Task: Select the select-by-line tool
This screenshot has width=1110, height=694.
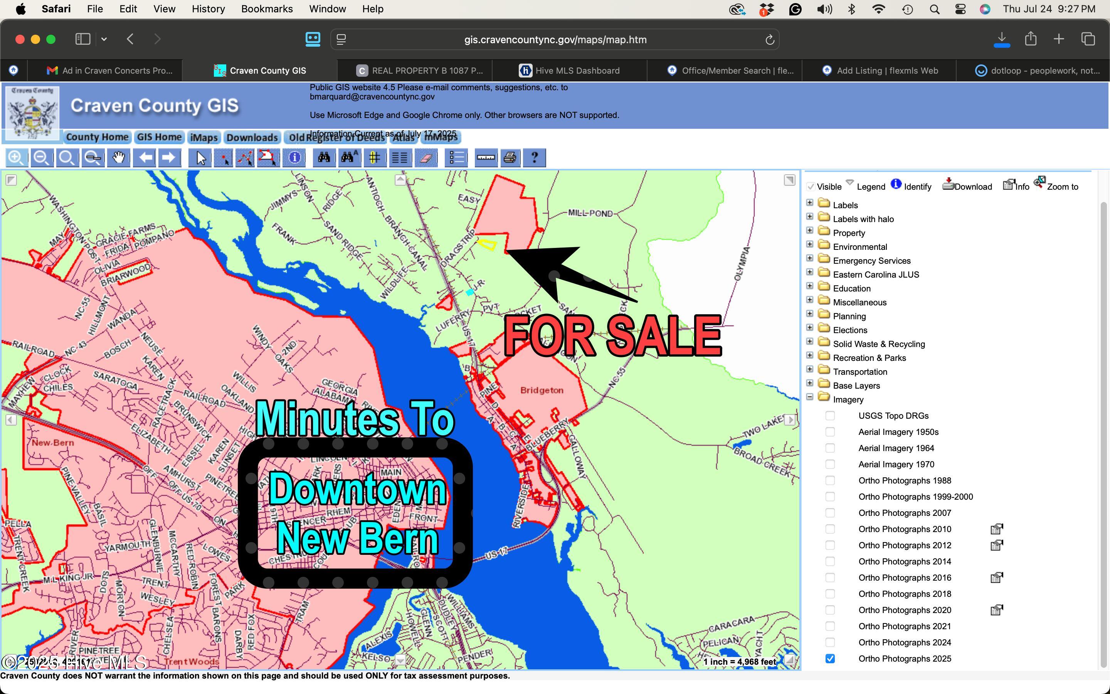Action: click(x=246, y=158)
